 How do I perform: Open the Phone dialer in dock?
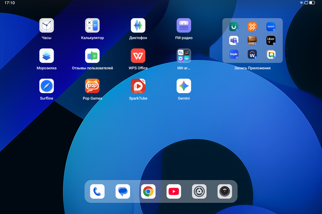[x=97, y=191]
